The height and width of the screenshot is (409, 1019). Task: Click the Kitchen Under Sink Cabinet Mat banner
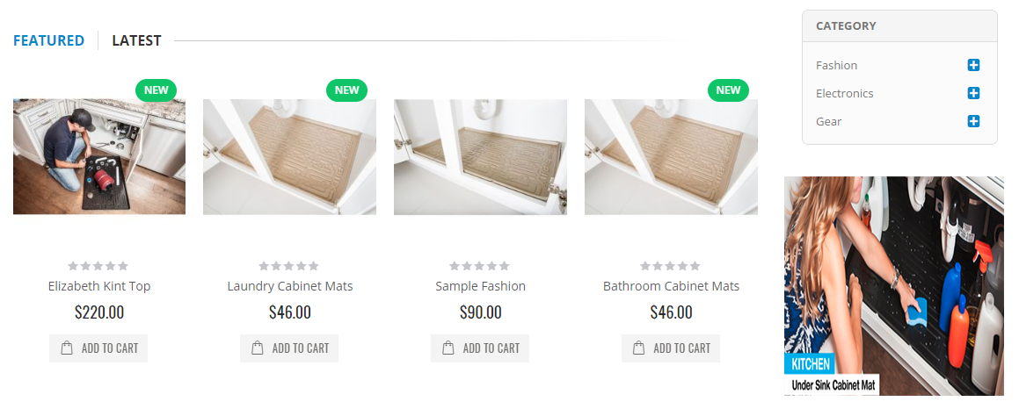[x=893, y=285]
